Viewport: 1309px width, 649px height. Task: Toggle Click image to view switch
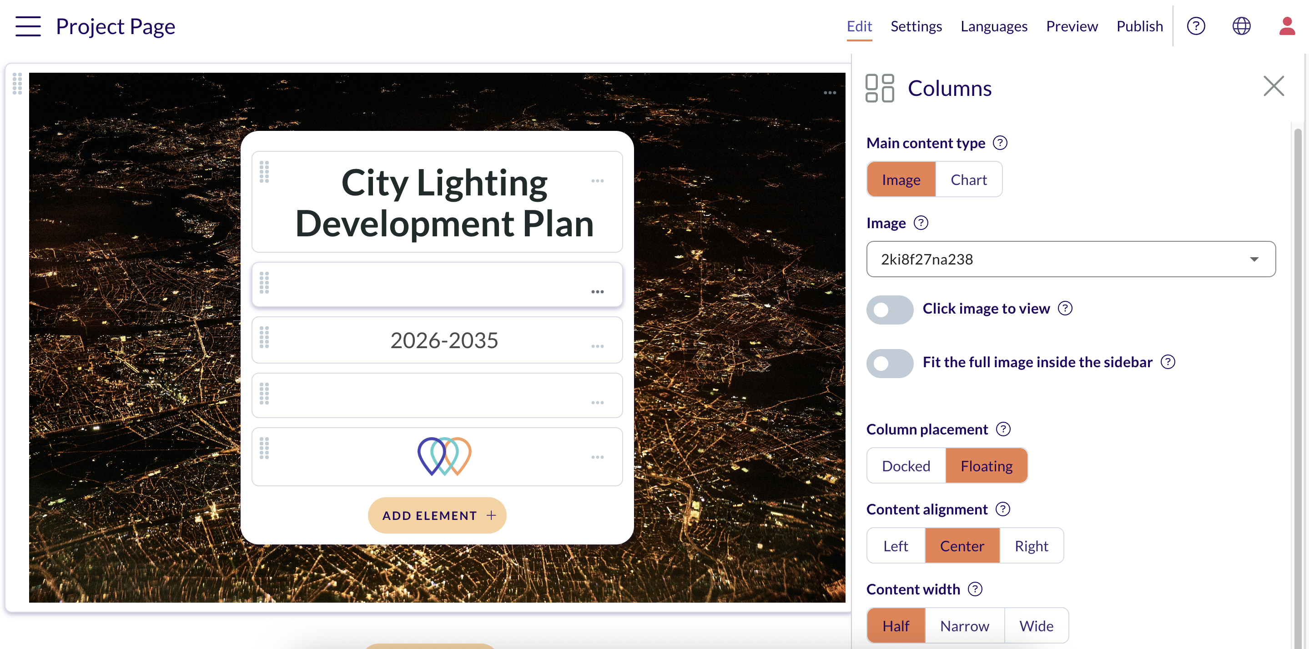pos(890,309)
